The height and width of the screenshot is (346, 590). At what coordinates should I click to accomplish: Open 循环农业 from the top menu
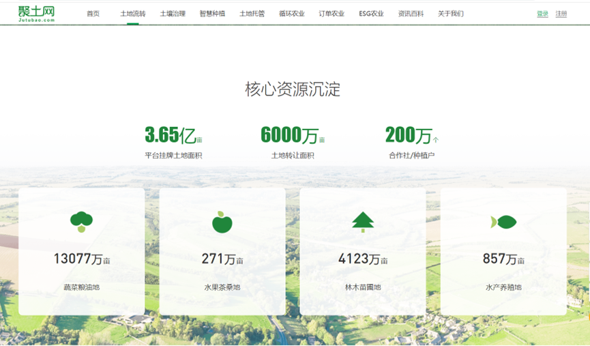click(291, 14)
